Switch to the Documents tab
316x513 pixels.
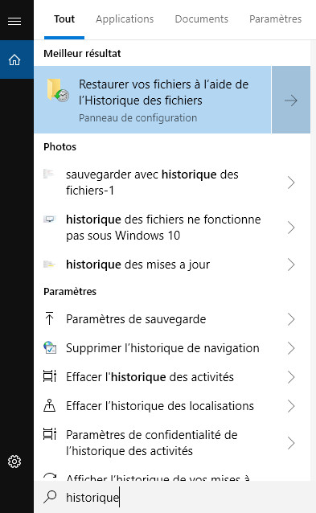pyautogui.click(x=202, y=19)
